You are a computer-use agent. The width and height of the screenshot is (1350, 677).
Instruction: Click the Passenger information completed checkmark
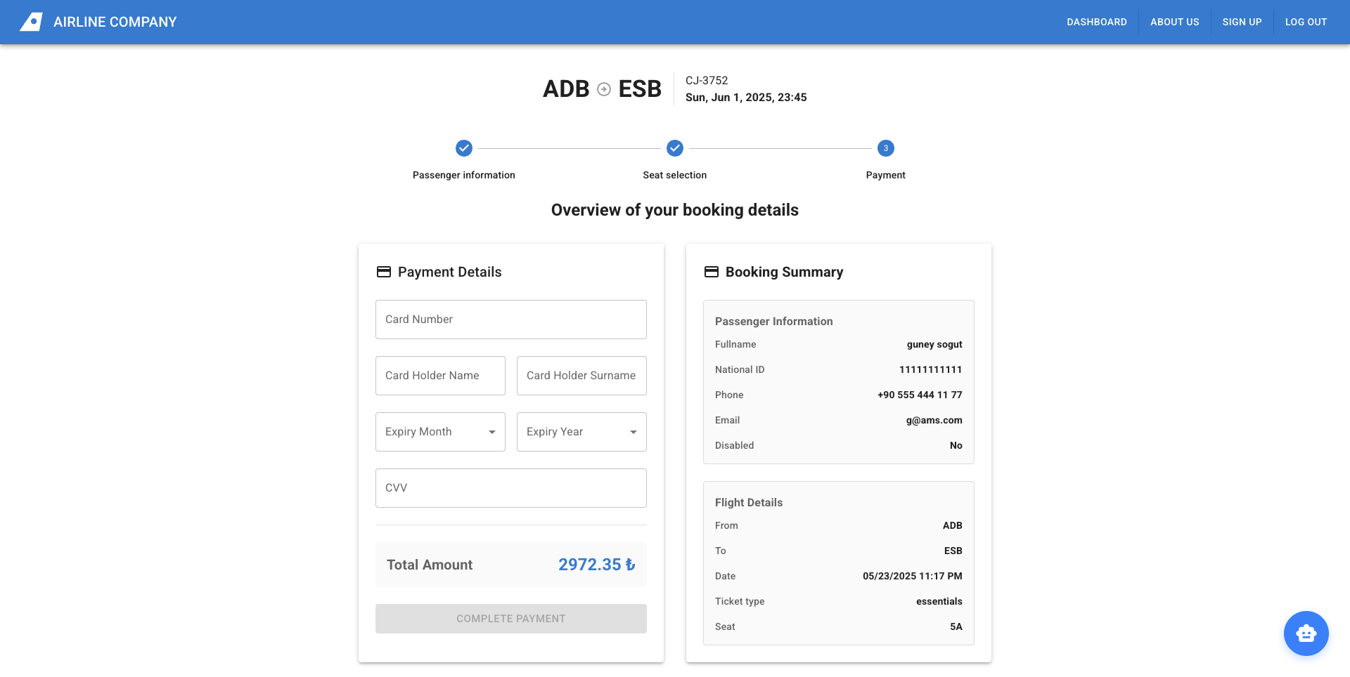click(463, 148)
